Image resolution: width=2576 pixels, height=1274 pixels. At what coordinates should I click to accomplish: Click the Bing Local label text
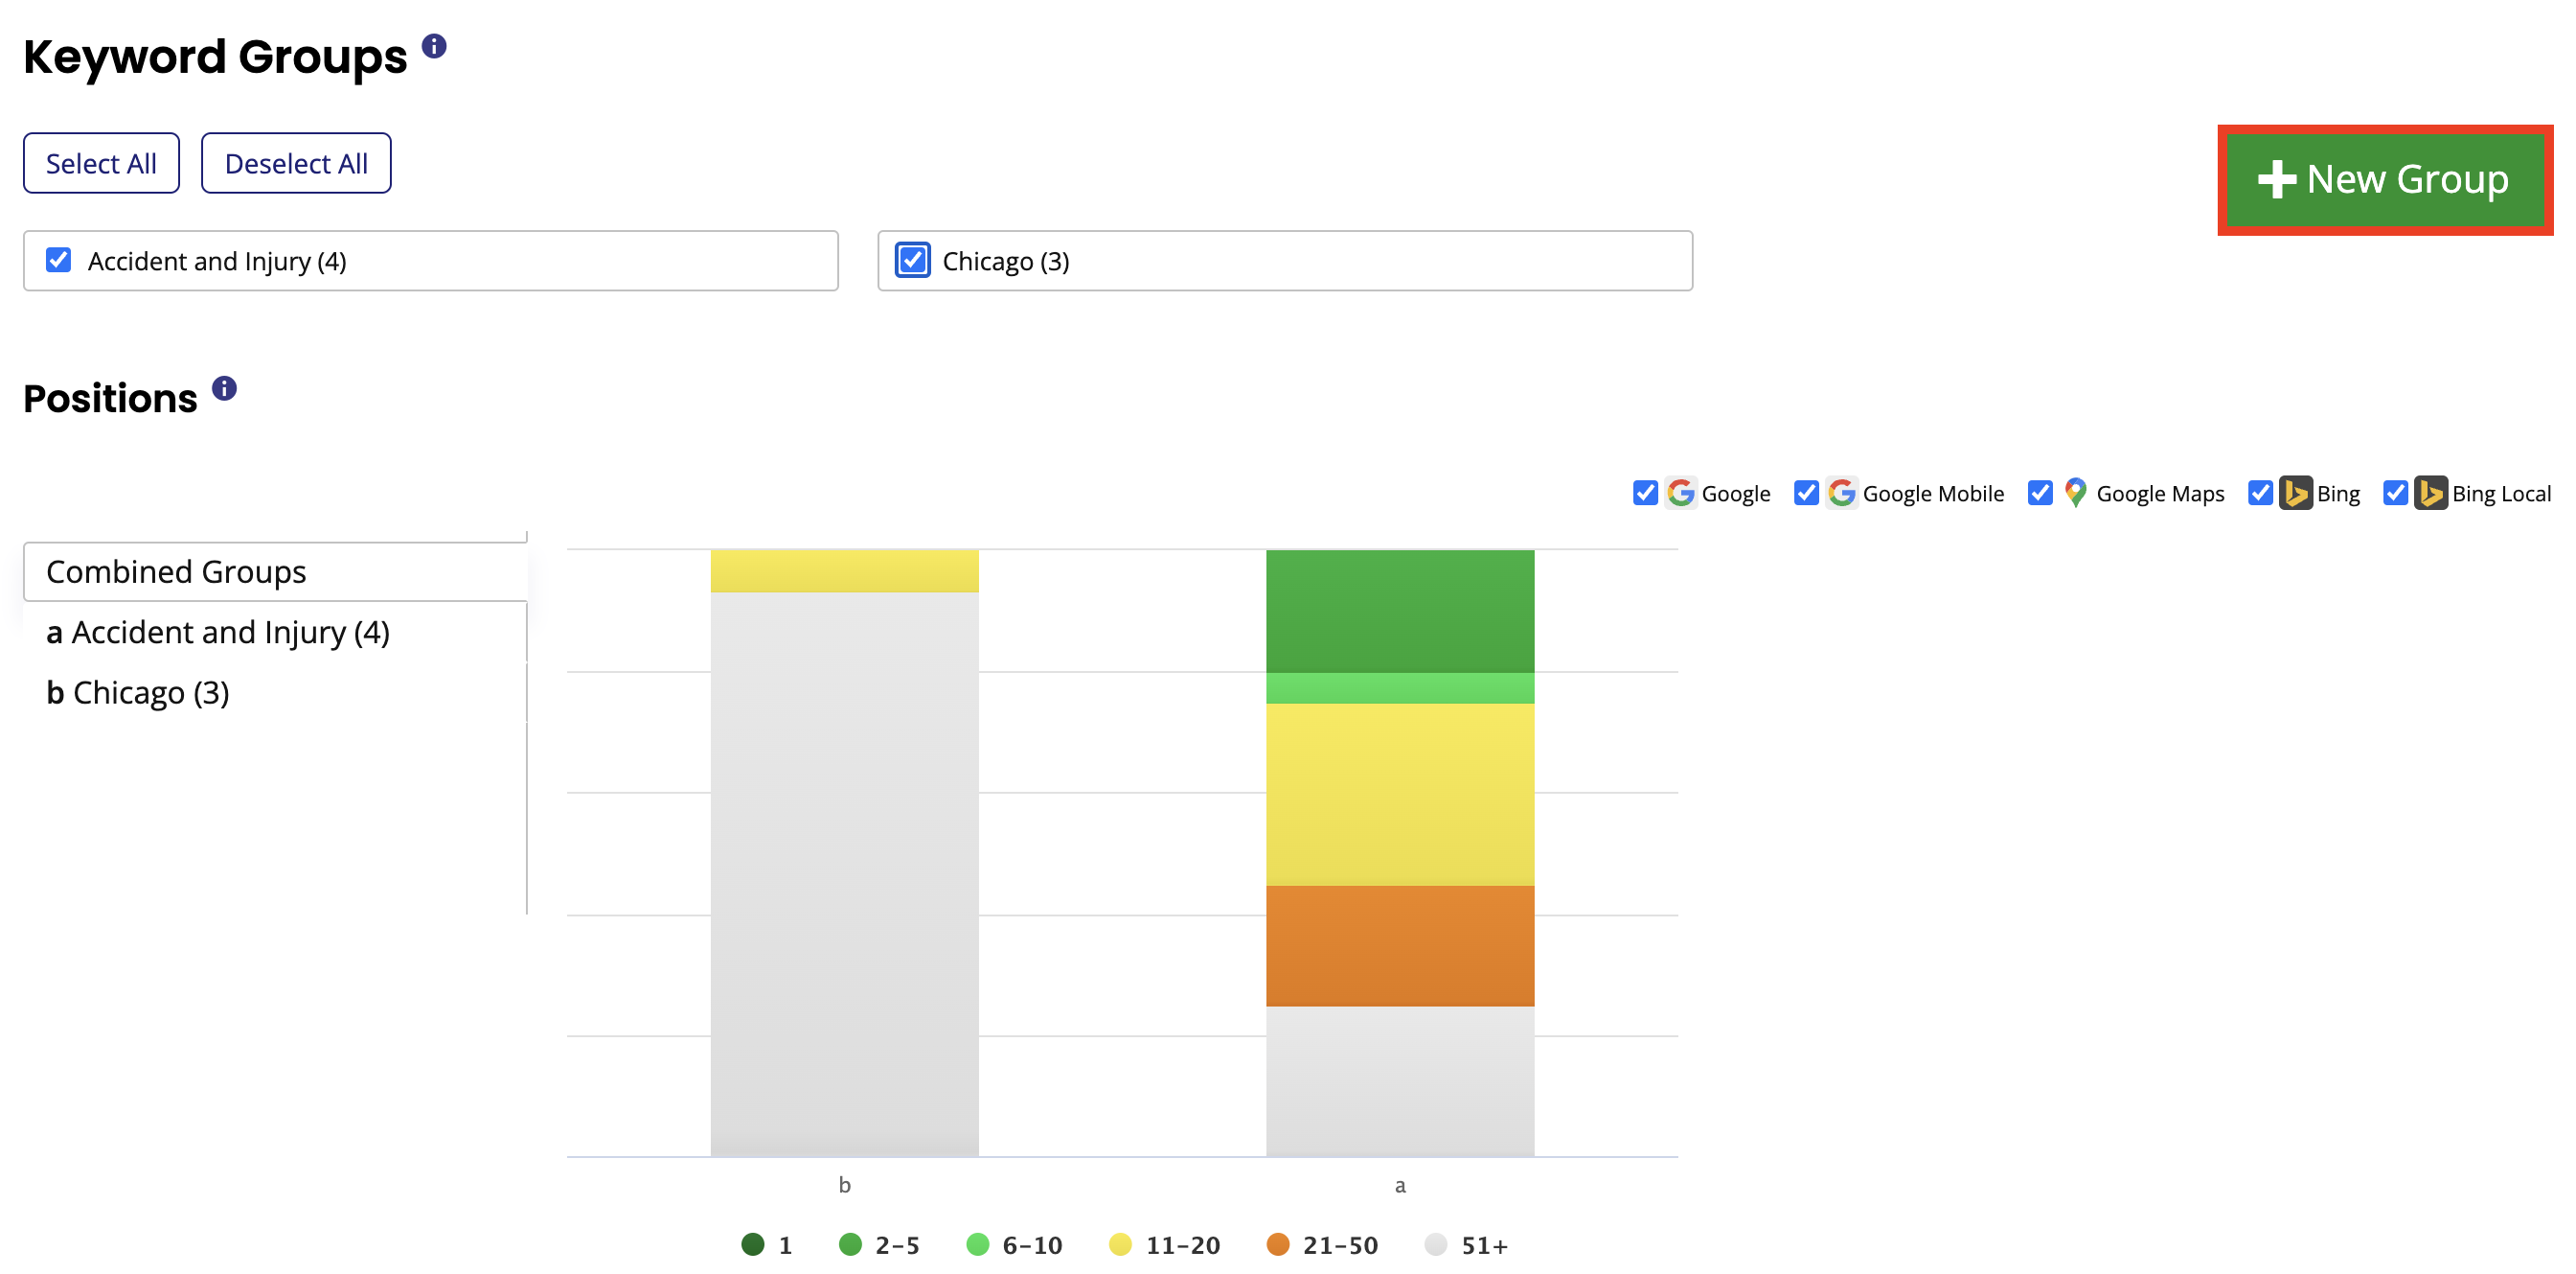coord(2501,494)
